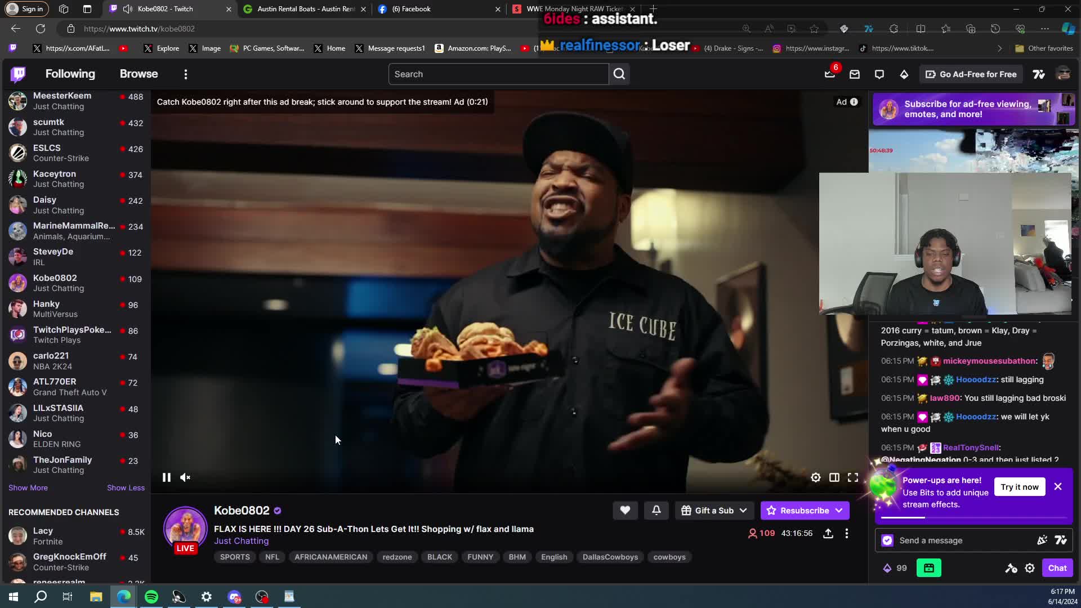Toggle notifications bell for Kobe0802

click(656, 510)
